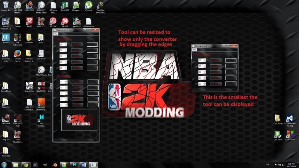This screenshot has width=299, height=168.
Task: Switch to Word on the taskbar
Action: click(84, 165)
